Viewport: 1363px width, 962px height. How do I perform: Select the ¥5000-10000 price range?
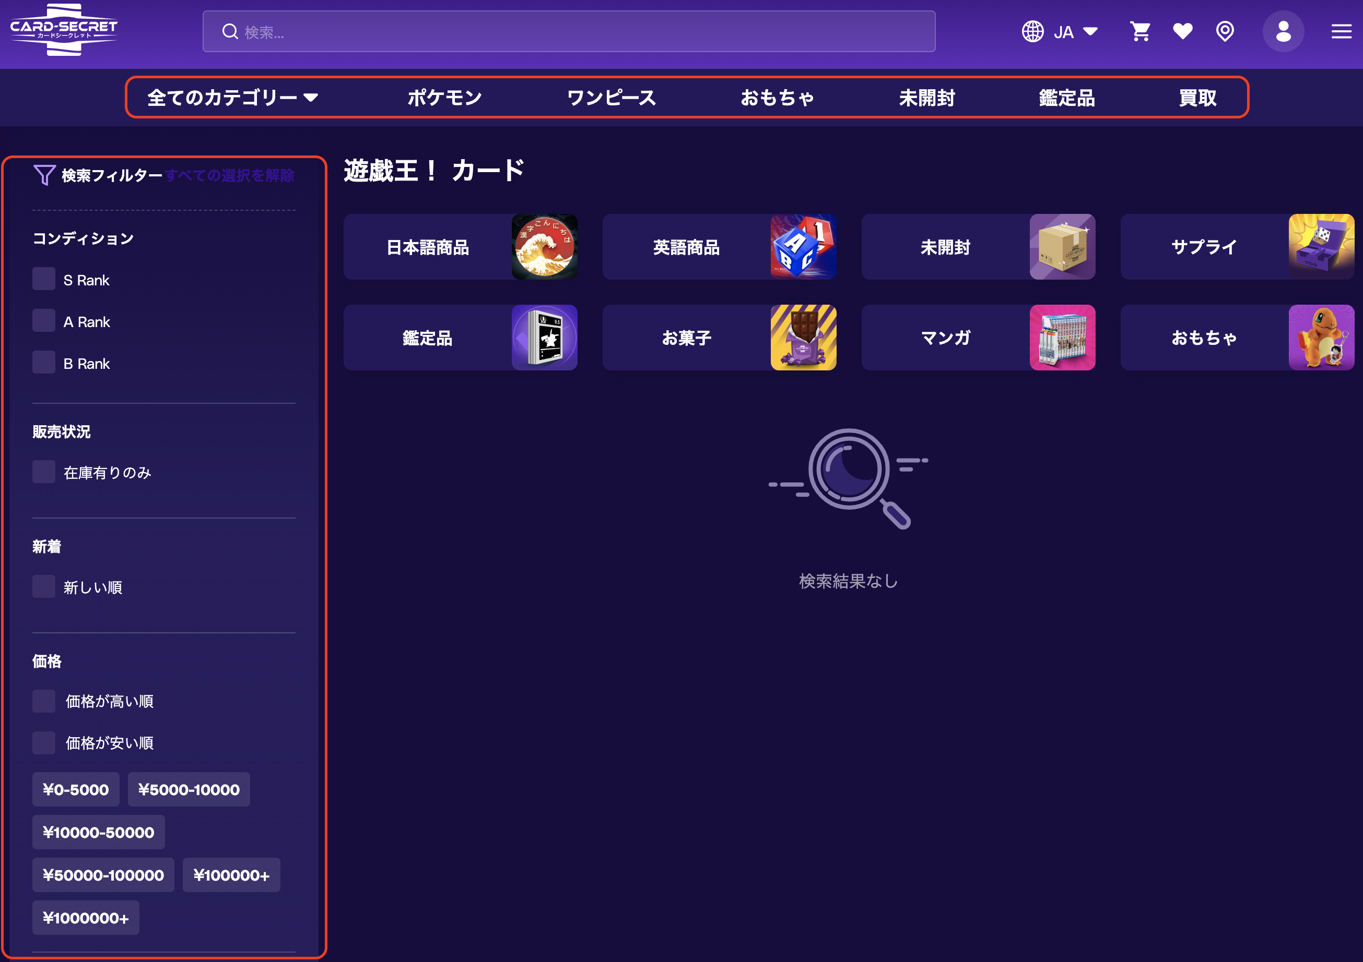tap(189, 789)
